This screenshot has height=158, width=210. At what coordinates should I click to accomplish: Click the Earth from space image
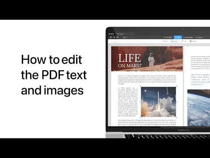point(199,108)
